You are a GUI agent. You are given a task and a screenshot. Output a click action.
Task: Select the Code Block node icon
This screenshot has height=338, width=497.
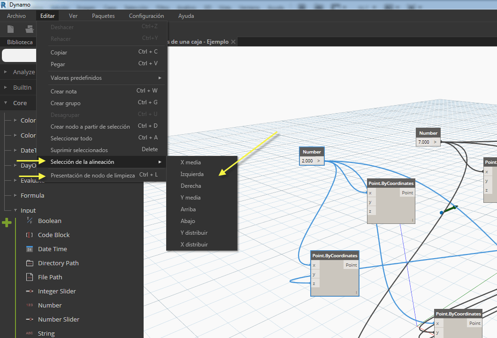[30, 235]
